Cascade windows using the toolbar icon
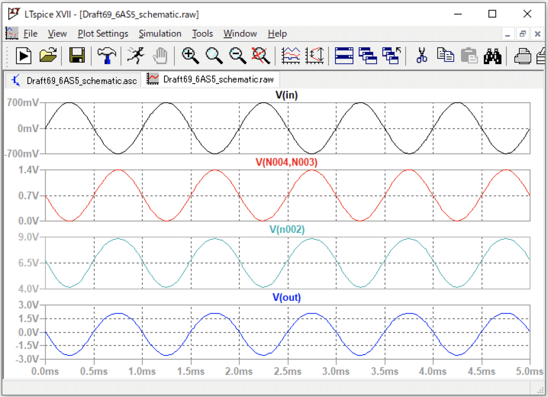Viewport: 548px width, 397px height. [x=368, y=56]
